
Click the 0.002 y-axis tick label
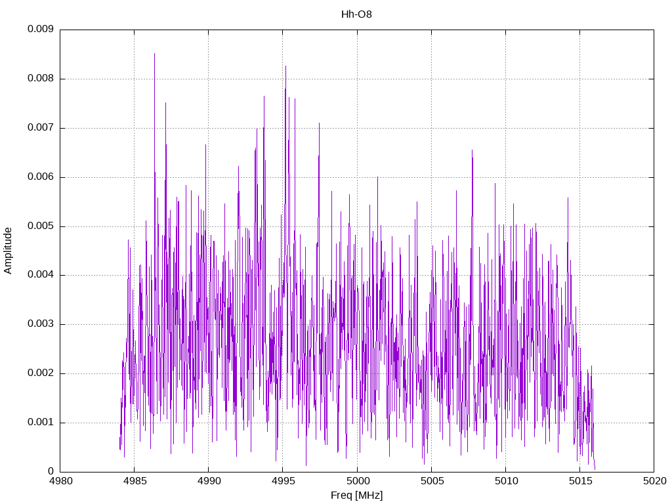click(41, 373)
